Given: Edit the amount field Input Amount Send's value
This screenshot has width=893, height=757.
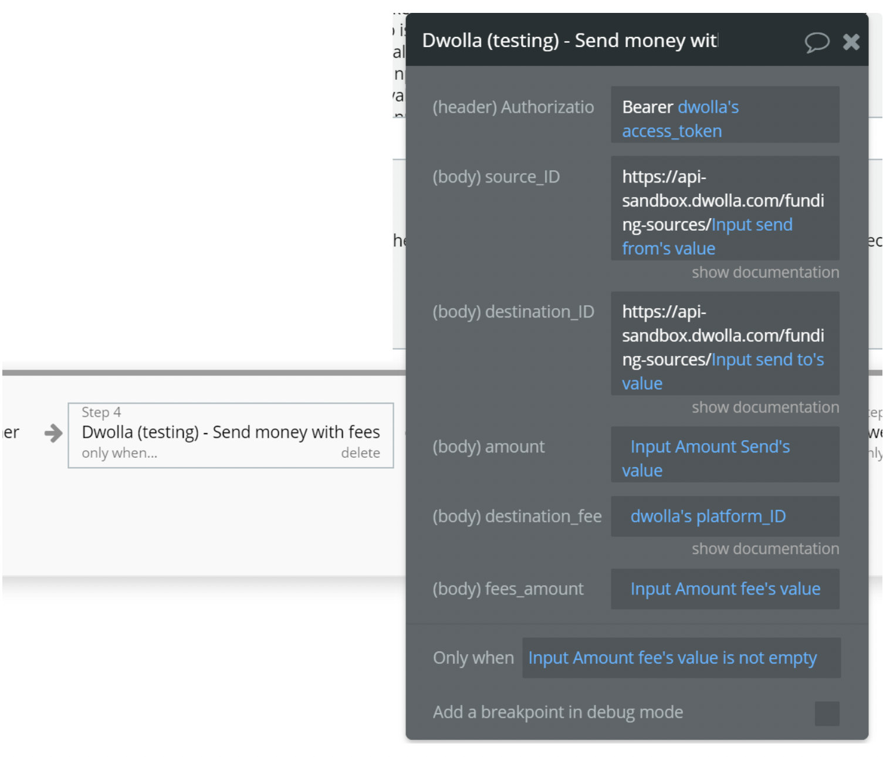Looking at the screenshot, I should click(725, 454).
